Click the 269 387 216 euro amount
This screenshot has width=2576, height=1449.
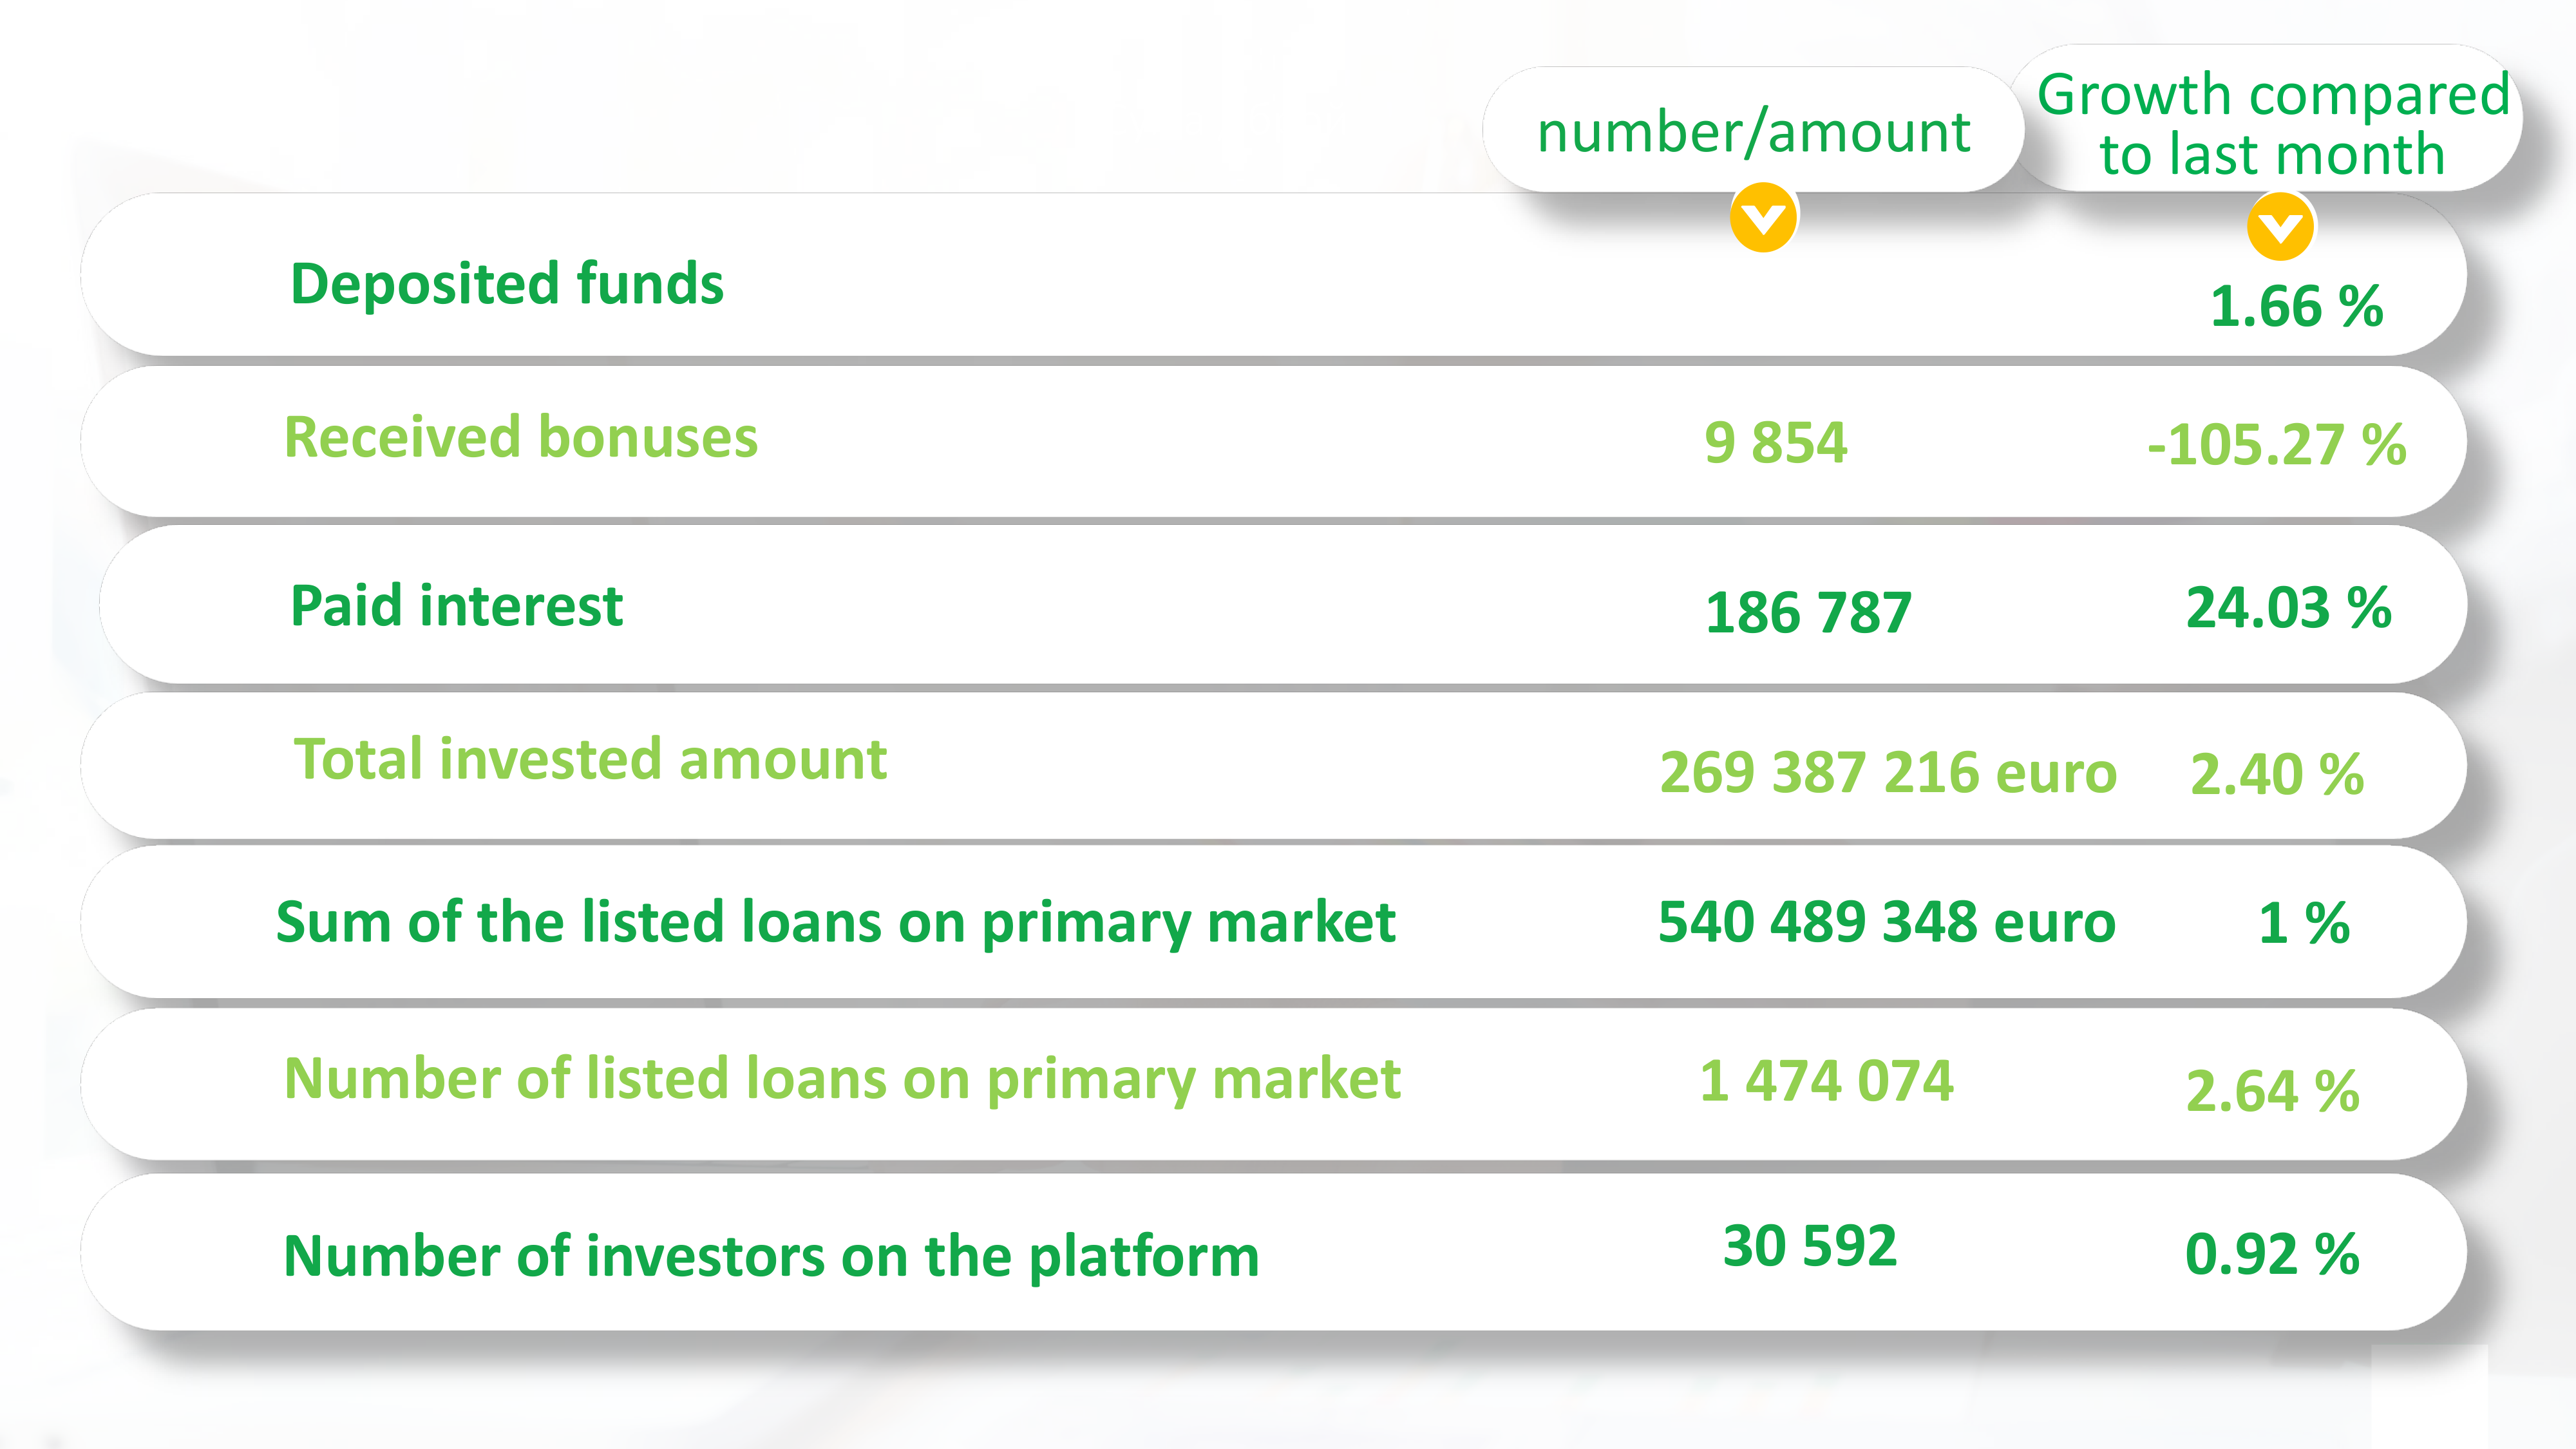[1888, 772]
